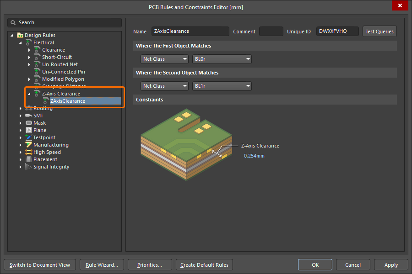Image resolution: width=412 pixels, height=274 pixels.
Task: Click the Plane category icon
Action: [x=29, y=130]
